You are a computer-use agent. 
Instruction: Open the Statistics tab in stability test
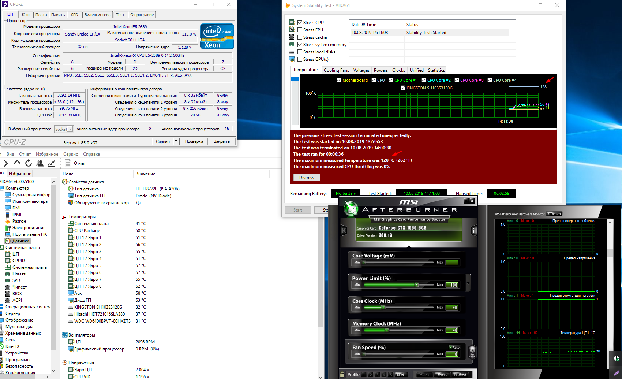pos(436,70)
